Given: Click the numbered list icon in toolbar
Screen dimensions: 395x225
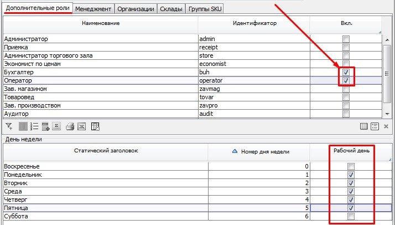Looking at the screenshot, I should (34, 126).
